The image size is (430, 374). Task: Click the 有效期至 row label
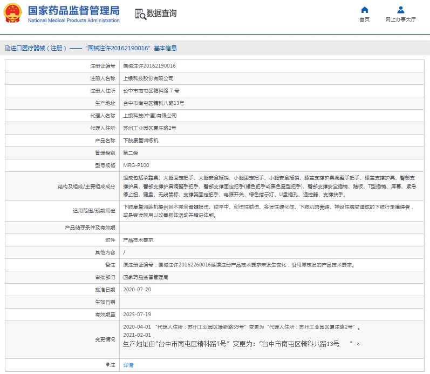pyautogui.click(x=105, y=315)
